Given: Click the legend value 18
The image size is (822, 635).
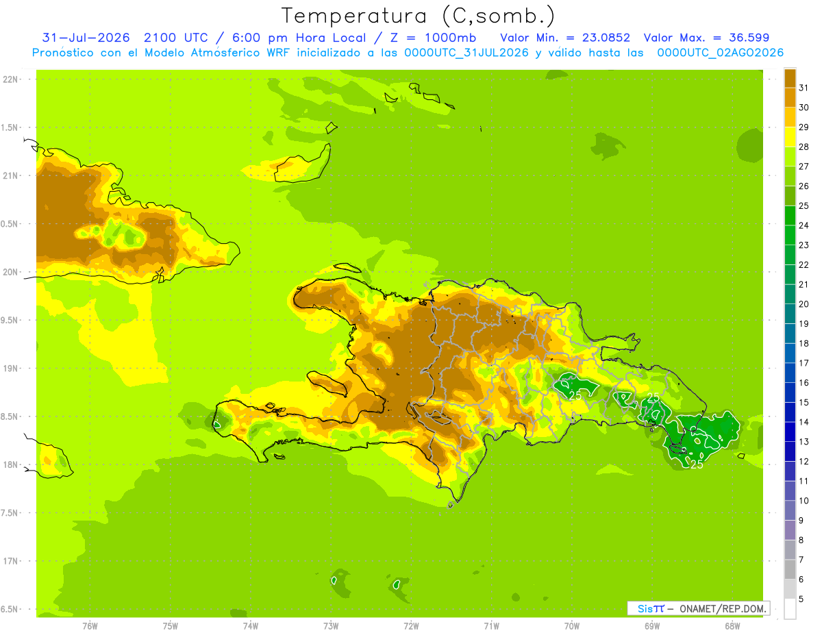Looking at the screenshot, I should tap(803, 343).
